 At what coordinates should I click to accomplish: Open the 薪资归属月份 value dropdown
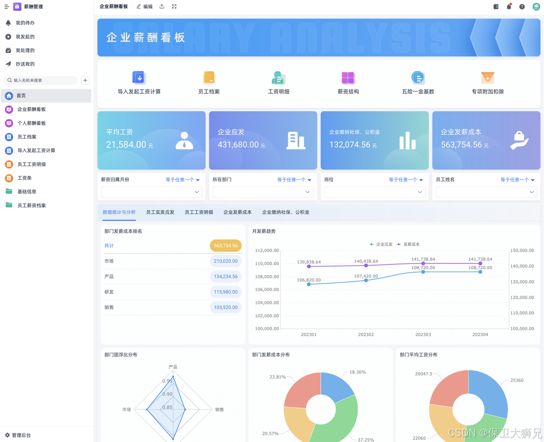(151, 192)
